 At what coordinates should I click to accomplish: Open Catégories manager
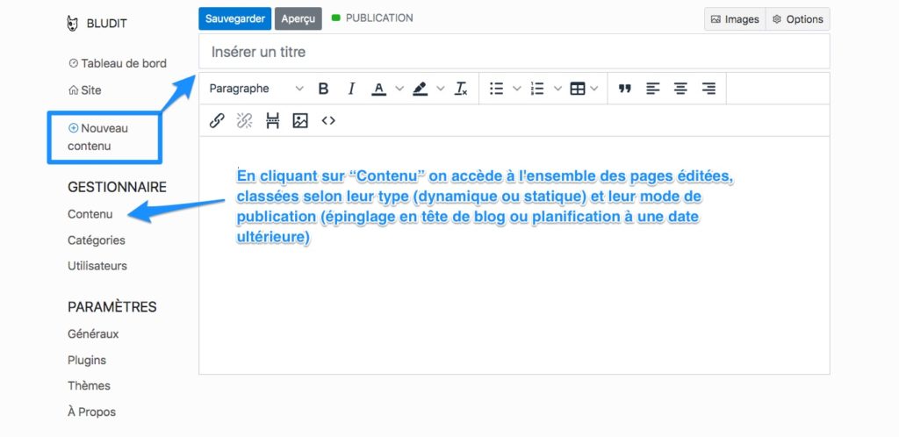[x=97, y=240]
